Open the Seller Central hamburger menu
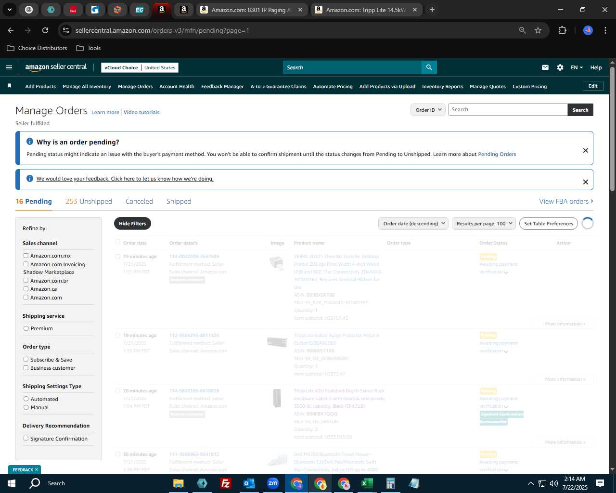The height and width of the screenshot is (493, 616). pyautogui.click(x=9, y=67)
